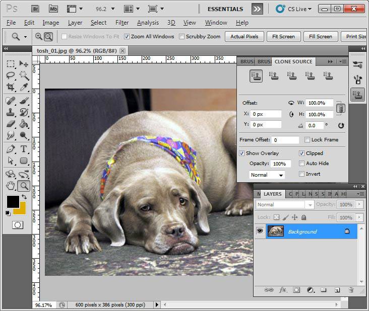The width and height of the screenshot is (369, 311).
Task: Open the CS Live dropdown
Action: point(295,9)
